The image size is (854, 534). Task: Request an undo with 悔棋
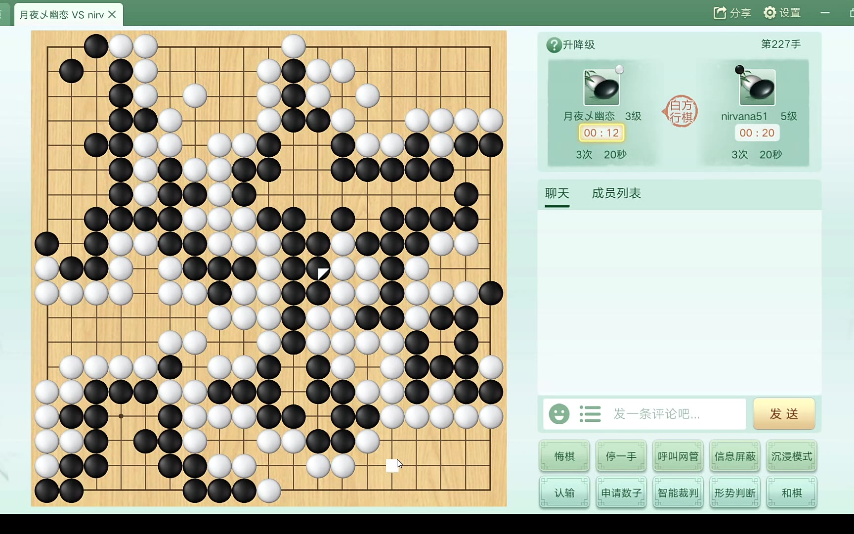point(564,456)
